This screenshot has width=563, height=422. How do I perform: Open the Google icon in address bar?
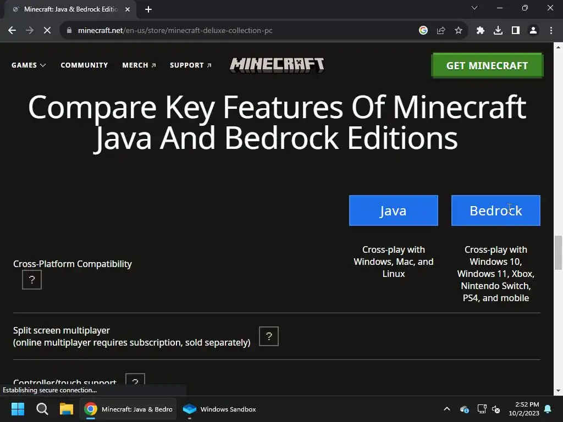(x=423, y=31)
